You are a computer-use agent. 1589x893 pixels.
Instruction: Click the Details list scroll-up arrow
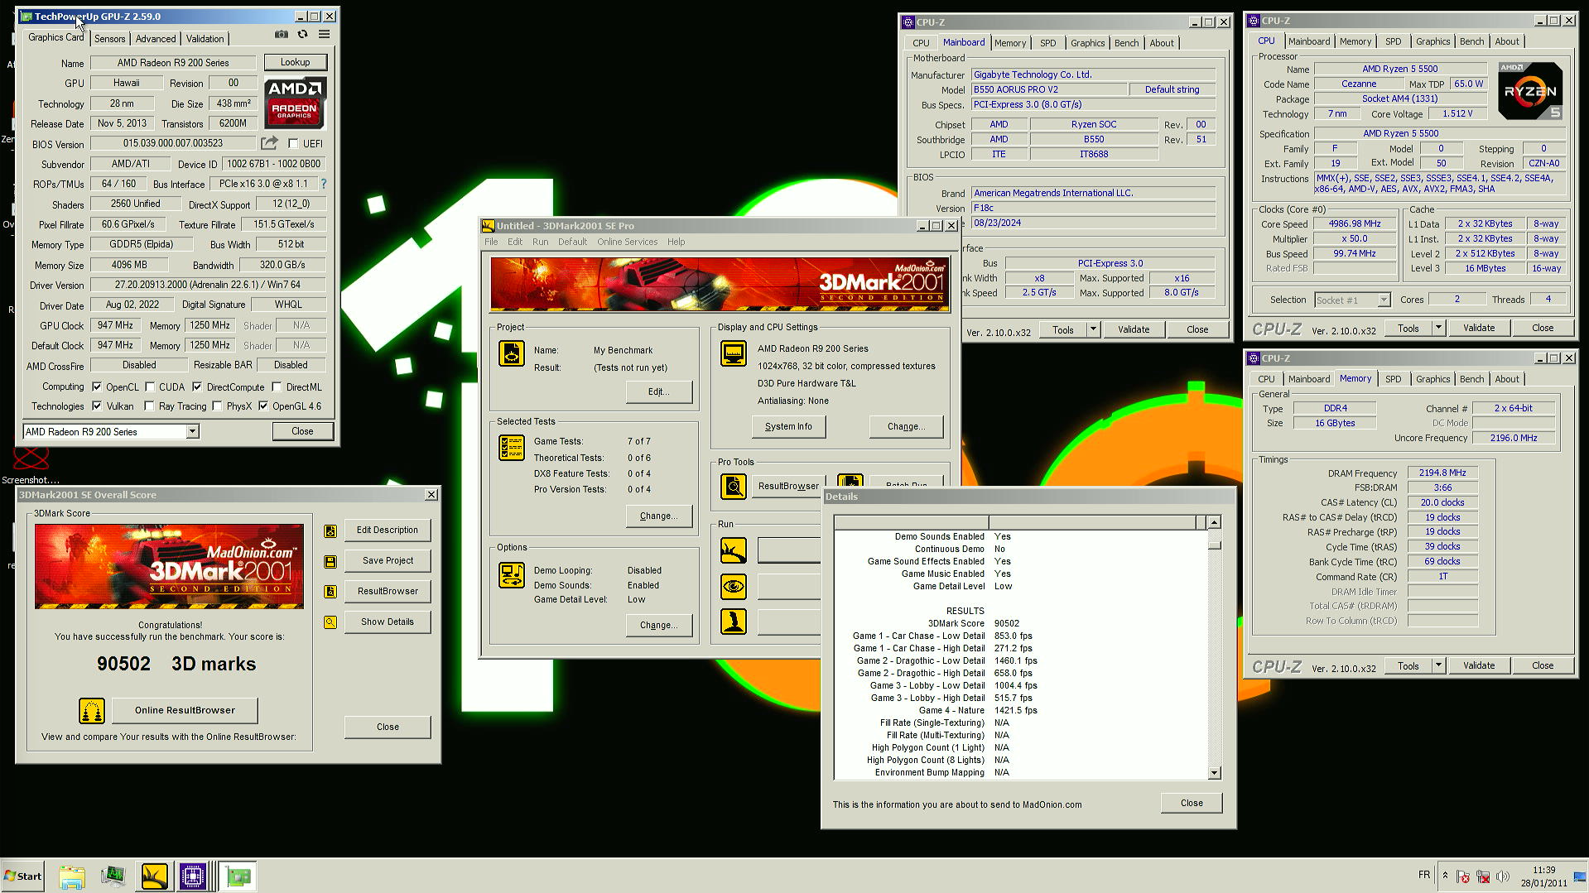click(x=1214, y=523)
